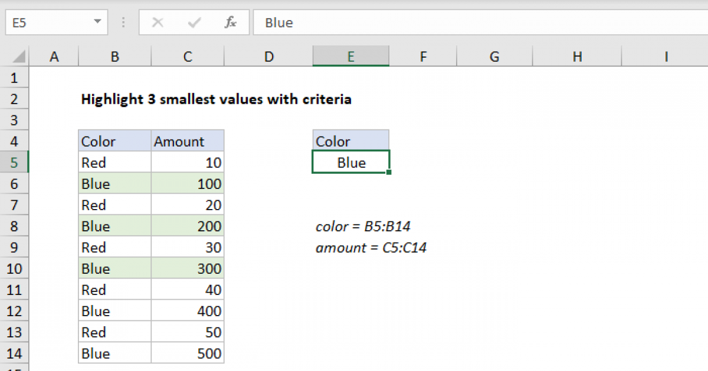The image size is (708, 371).
Task: Select column H header
Action: pyautogui.click(x=577, y=57)
